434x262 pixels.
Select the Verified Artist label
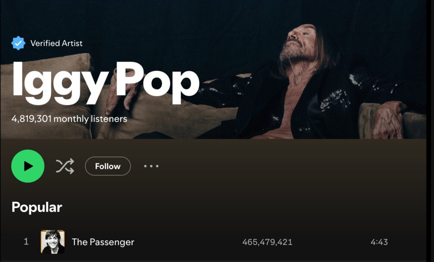click(x=56, y=43)
